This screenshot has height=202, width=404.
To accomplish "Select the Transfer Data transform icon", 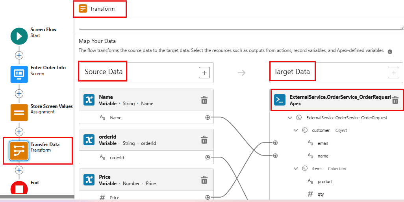I will tap(19, 151).
